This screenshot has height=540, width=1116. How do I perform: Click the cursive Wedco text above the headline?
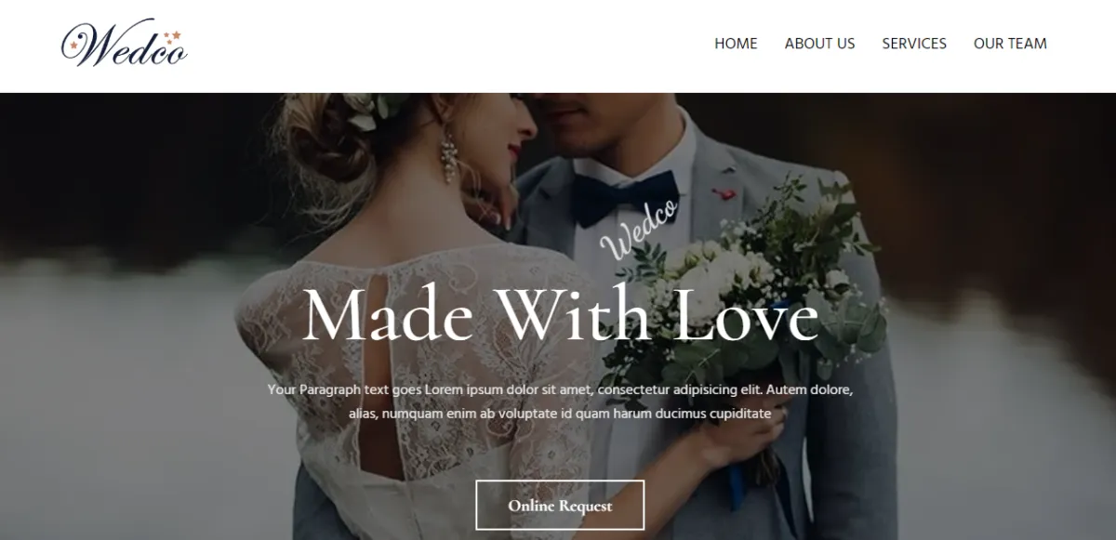click(x=640, y=230)
